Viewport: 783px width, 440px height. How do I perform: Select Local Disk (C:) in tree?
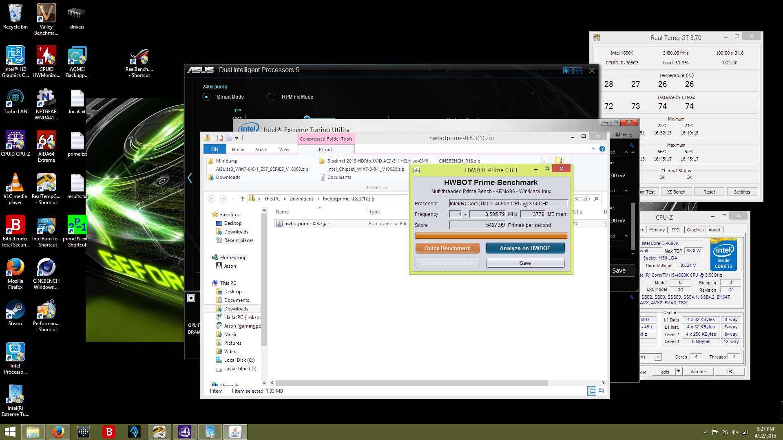point(239,360)
